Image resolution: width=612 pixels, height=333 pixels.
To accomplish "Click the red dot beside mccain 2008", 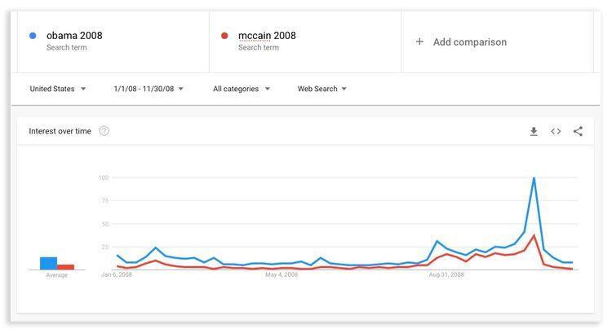I will [x=224, y=36].
